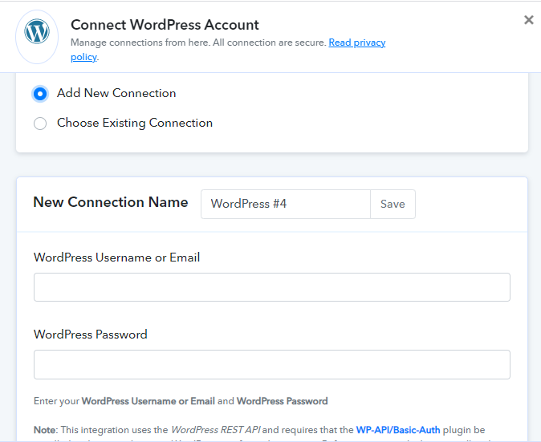Viewport: 541px width, 442px height.
Task: Focus the WordPress Password field
Action: click(x=272, y=365)
